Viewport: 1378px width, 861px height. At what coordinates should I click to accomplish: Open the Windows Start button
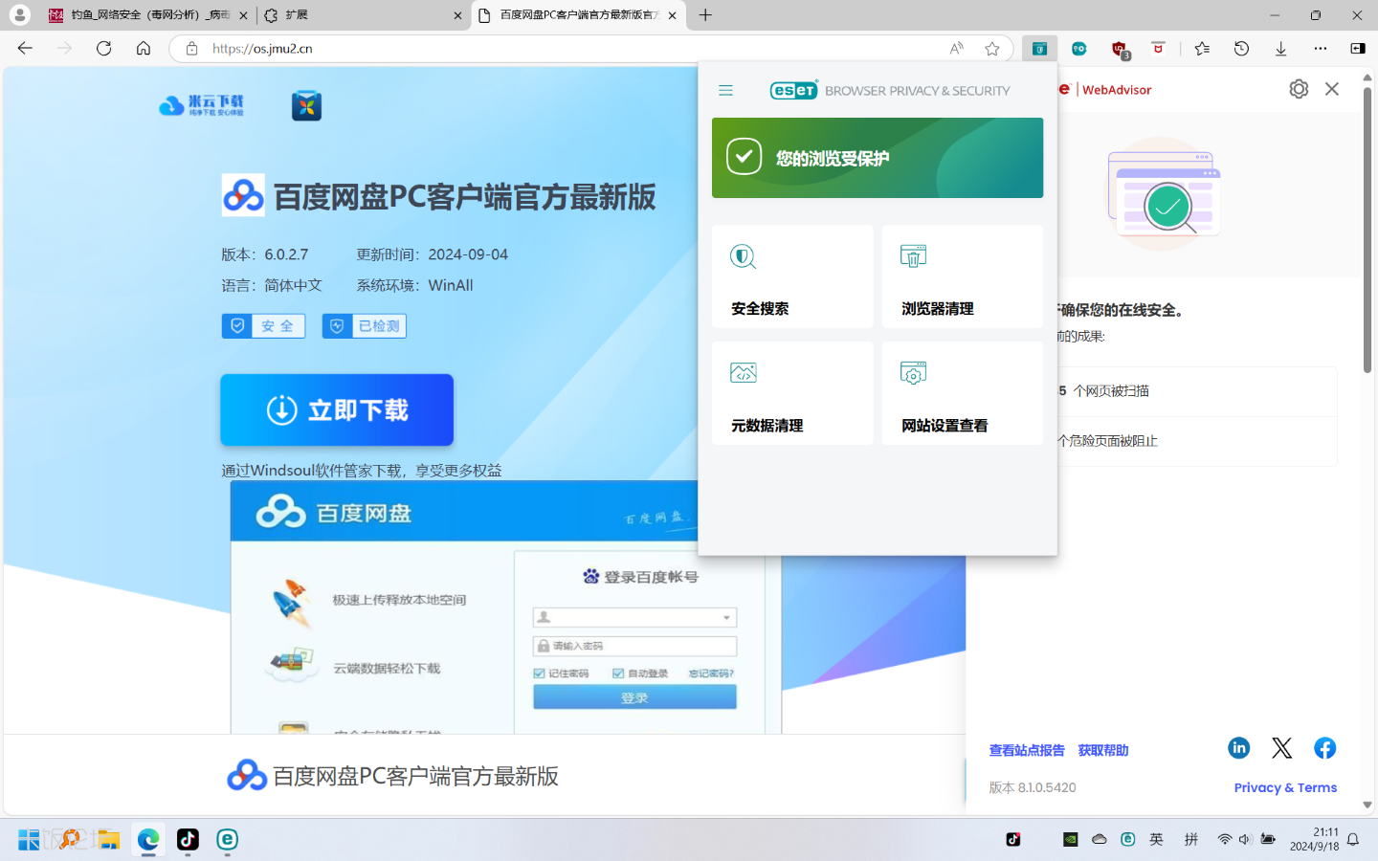tap(29, 840)
